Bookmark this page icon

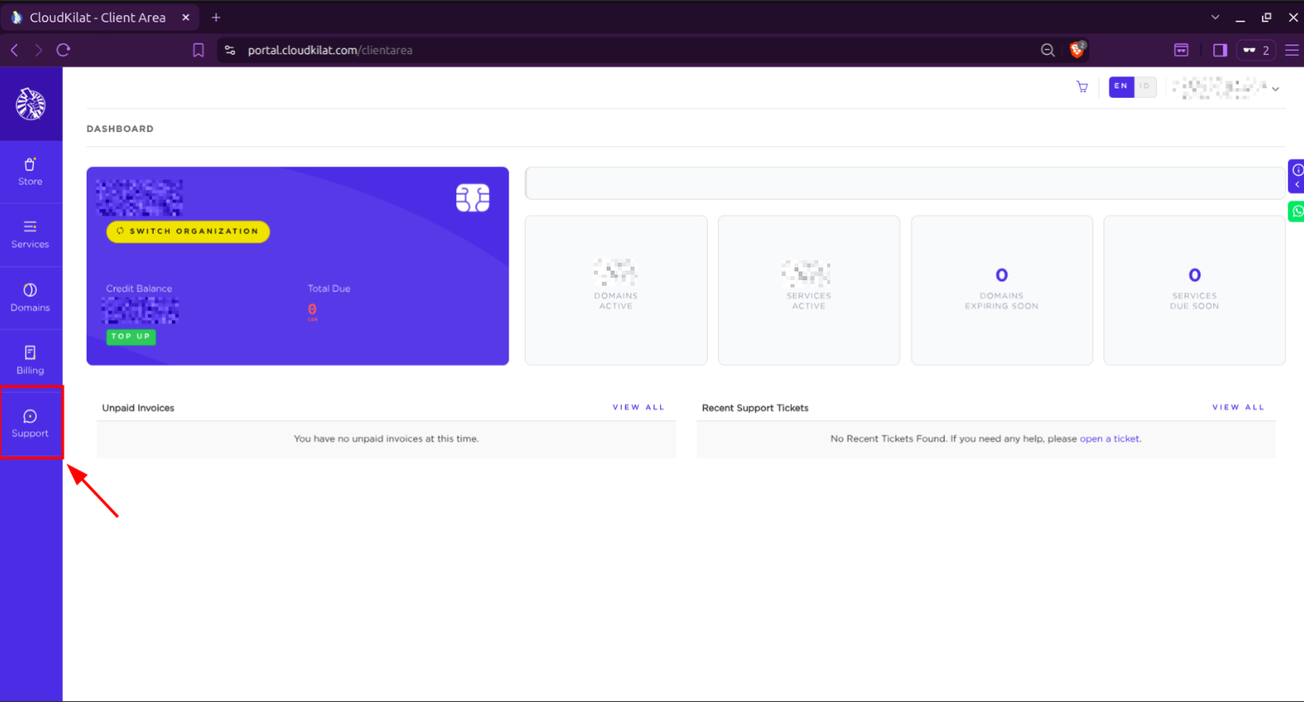[198, 50]
